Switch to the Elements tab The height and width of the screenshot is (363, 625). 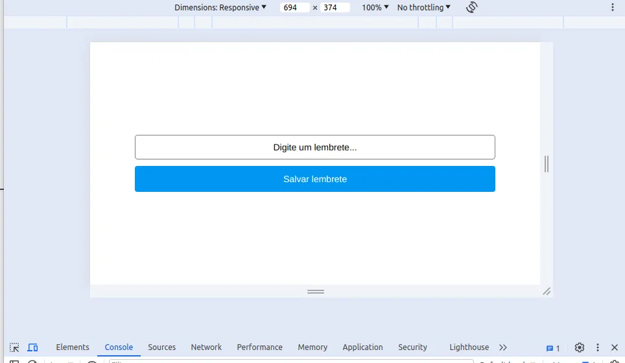pyautogui.click(x=73, y=347)
